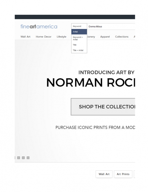
Task: Click the search field containing Donna Mibus
Action: 111,27
